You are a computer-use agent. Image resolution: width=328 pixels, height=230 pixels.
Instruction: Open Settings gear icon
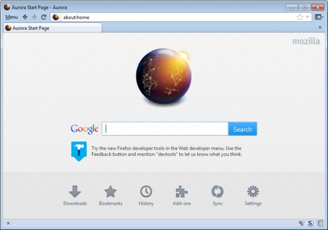(253, 191)
